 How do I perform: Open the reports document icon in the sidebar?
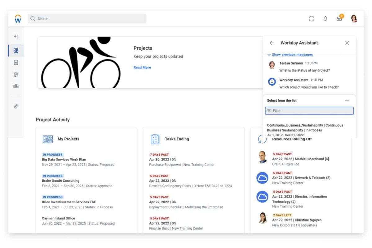16,62
